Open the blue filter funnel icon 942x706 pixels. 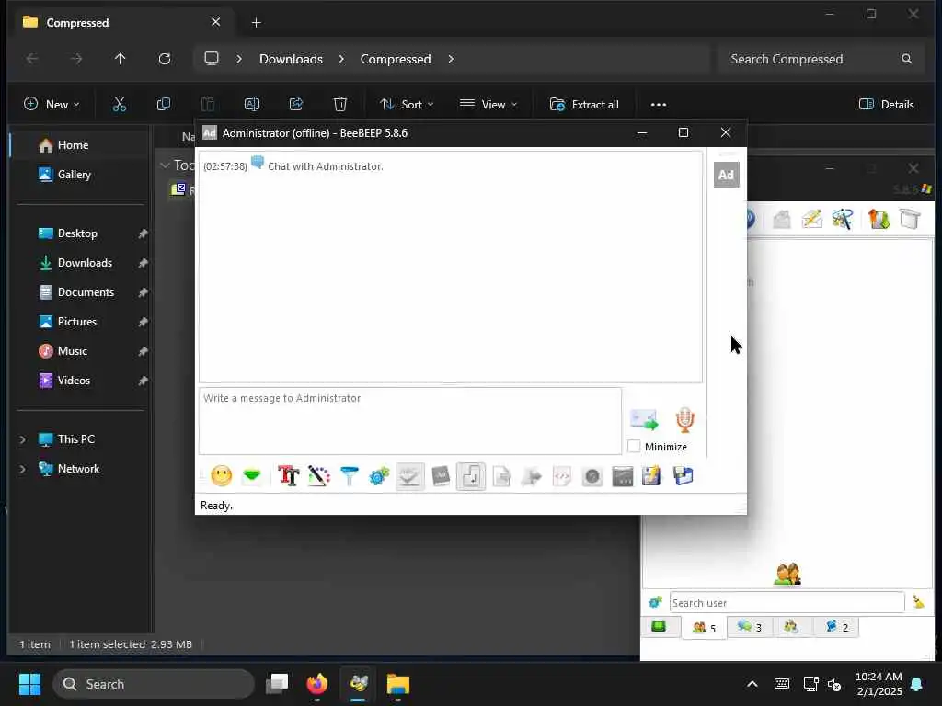(x=349, y=476)
